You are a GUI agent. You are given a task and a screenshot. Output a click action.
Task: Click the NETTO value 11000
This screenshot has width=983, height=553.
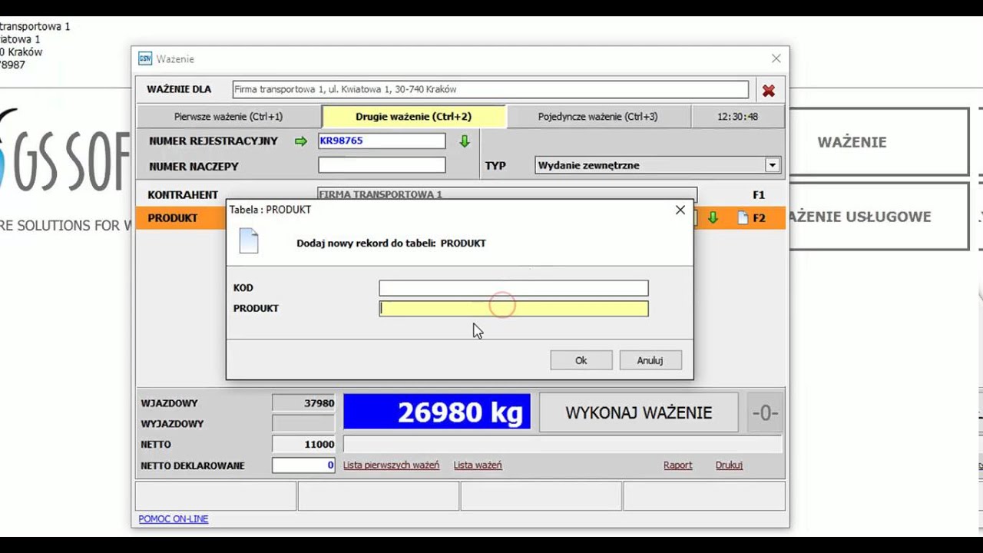coord(303,445)
